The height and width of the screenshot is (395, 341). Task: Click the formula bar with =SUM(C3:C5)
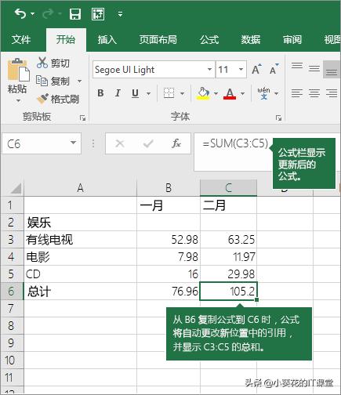pos(234,151)
